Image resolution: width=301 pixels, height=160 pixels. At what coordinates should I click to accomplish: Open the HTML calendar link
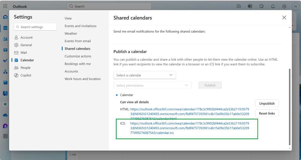[x=190, y=114]
